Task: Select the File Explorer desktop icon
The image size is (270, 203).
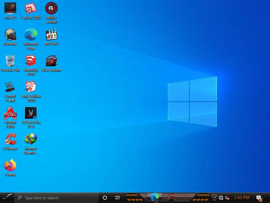Action: 51,63
